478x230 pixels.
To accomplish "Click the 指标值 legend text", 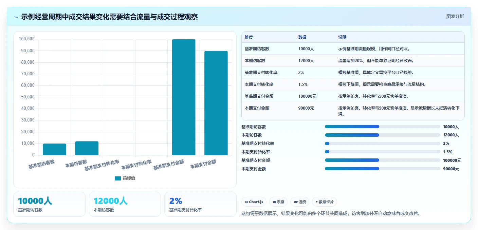I will tap(129, 178).
